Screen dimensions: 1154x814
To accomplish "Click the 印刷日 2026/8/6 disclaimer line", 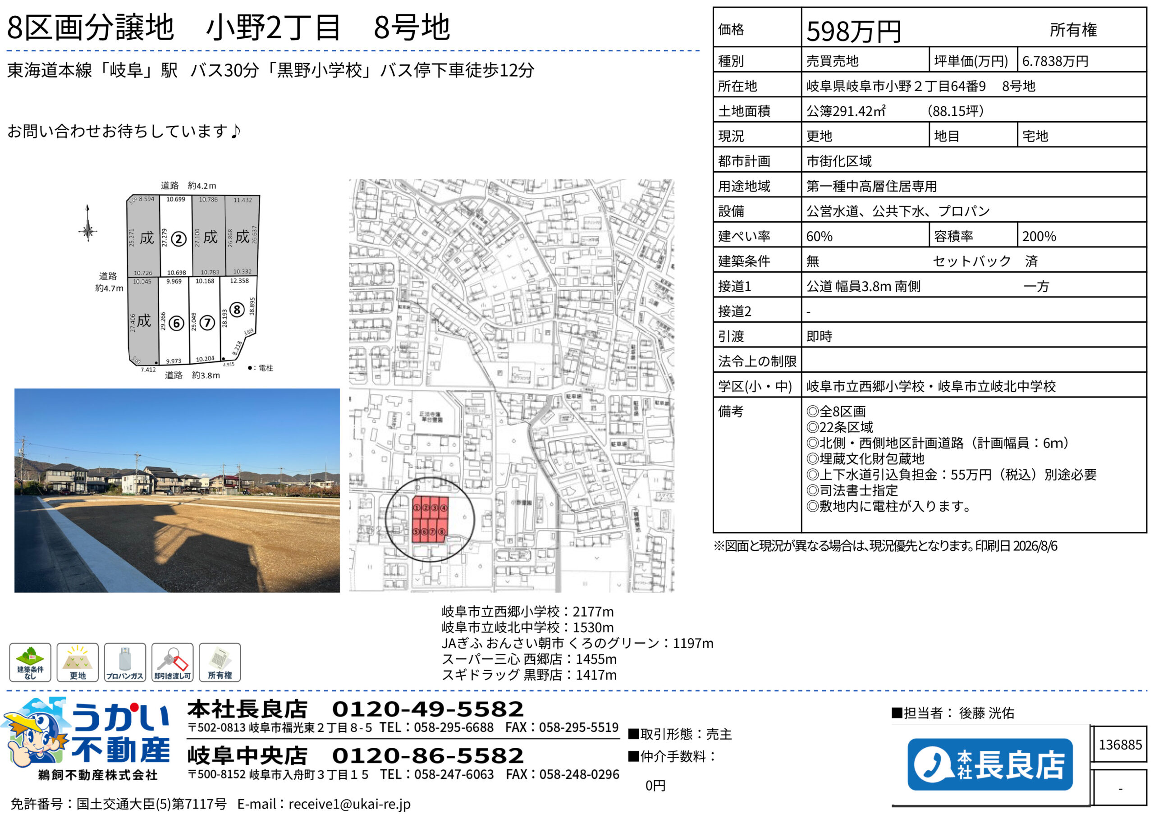I will pyautogui.click(x=885, y=546).
